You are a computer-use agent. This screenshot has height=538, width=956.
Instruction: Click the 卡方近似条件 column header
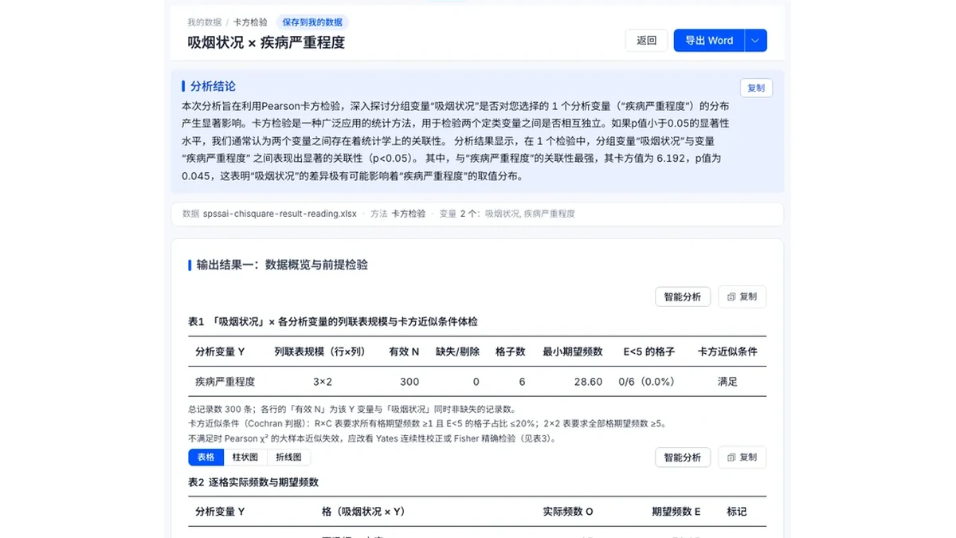tap(727, 351)
